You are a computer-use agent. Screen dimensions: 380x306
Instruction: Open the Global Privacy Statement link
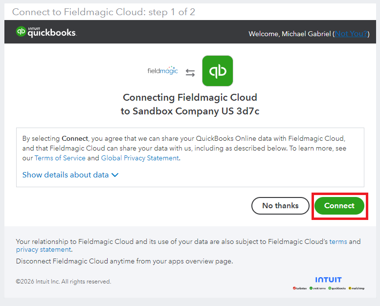click(x=140, y=158)
